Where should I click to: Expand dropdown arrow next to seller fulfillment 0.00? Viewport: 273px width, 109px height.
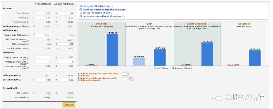click(50, 35)
